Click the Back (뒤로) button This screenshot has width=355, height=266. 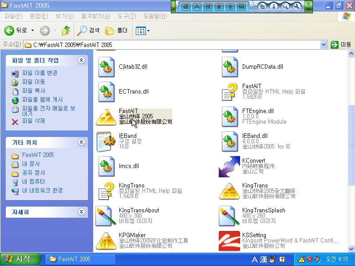pyautogui.click(x=16, y=31)
